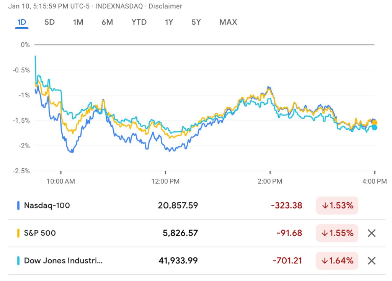Show the 5Y chart range

tap(196, 22)
